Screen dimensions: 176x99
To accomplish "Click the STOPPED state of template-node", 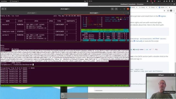I will coord(20,32).
